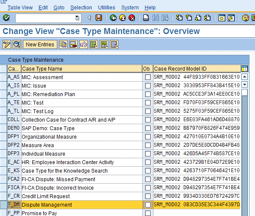Image resolution: width=255 pixels, height=216 pixels.
Task: Open the command field history dropdown
Action: pyautogui.click(x=77, y=18)
